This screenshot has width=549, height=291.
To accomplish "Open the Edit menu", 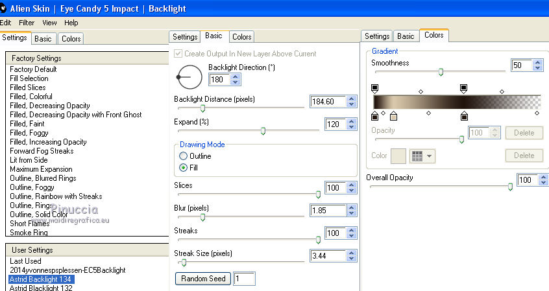I will tap(5, 23).
